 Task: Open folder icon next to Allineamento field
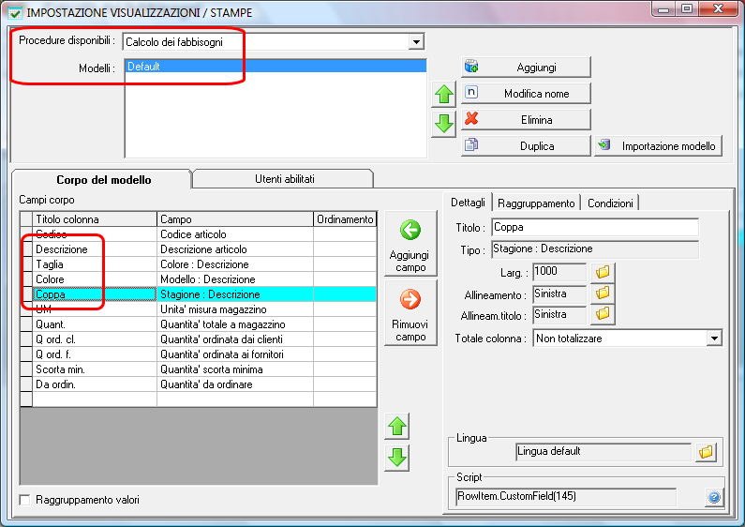(x=603, y=293)
